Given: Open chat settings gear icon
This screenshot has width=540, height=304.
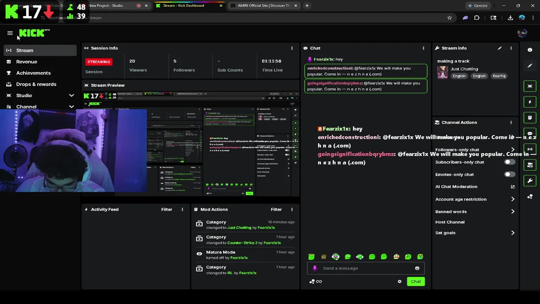Looking at the screenshot, I should (400, 282).
